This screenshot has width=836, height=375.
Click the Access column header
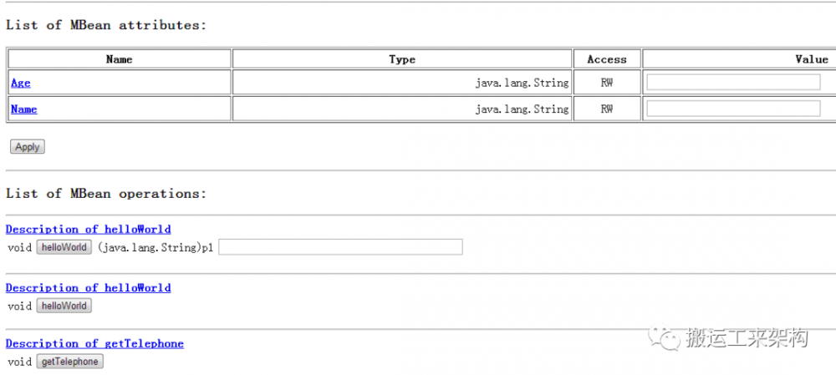point(607,59)
